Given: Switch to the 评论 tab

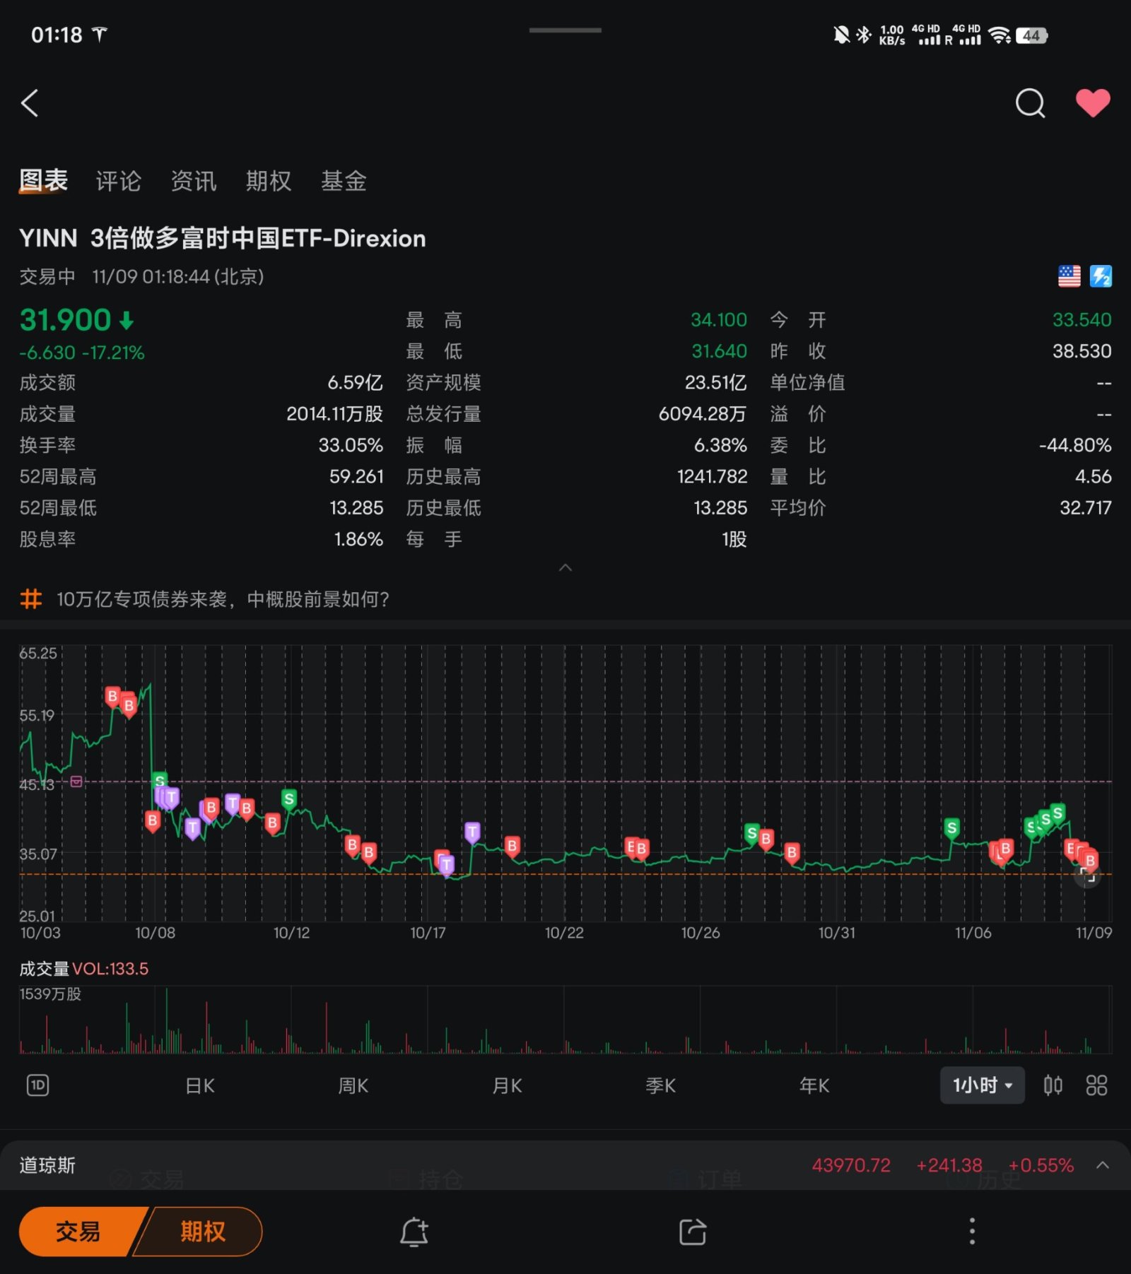Looking at the screenshot, I should click(118, 181).
